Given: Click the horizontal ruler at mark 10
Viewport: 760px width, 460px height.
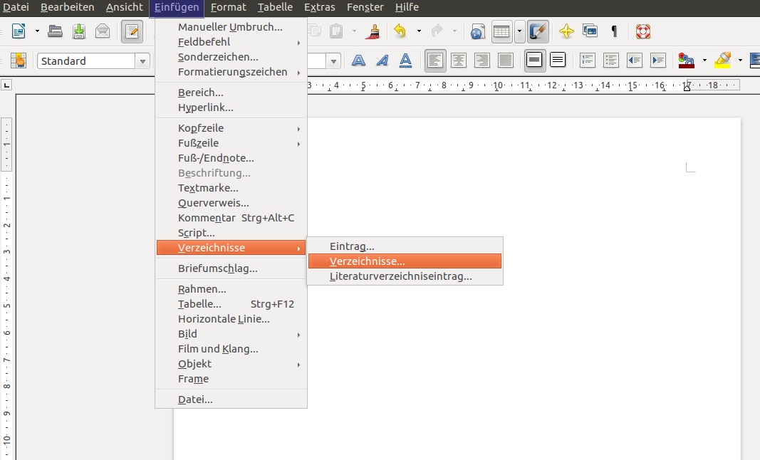Looking at the screenshot, I should click(x=498, y=85).
